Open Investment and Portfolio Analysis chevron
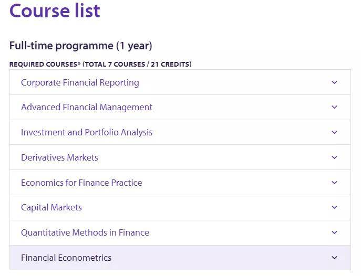The image size is (361, 276). coord(334,132)
